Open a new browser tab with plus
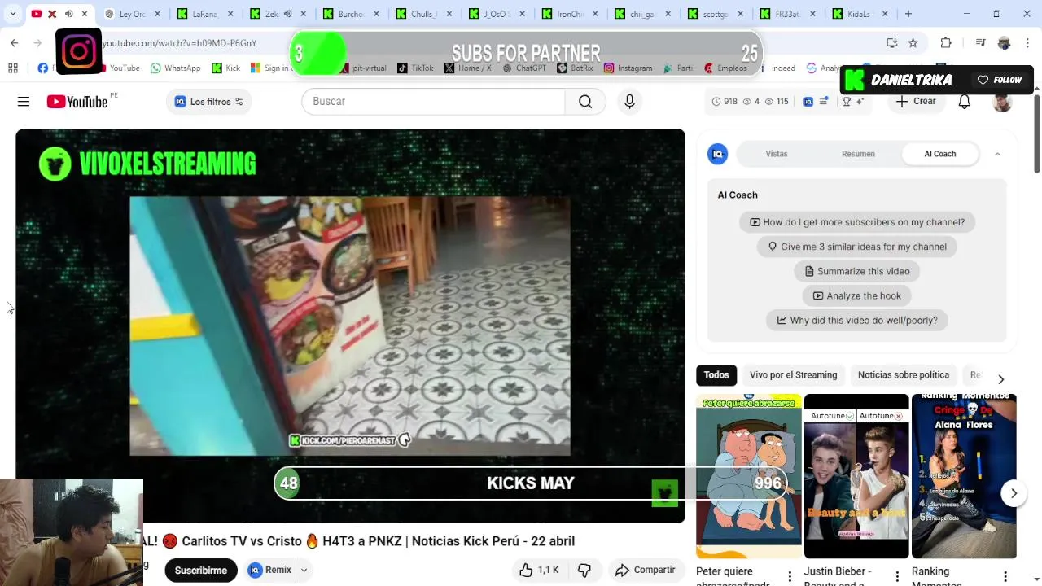Image resolution: width=1042 pixels, height=586 pixels. coord(908,14)
